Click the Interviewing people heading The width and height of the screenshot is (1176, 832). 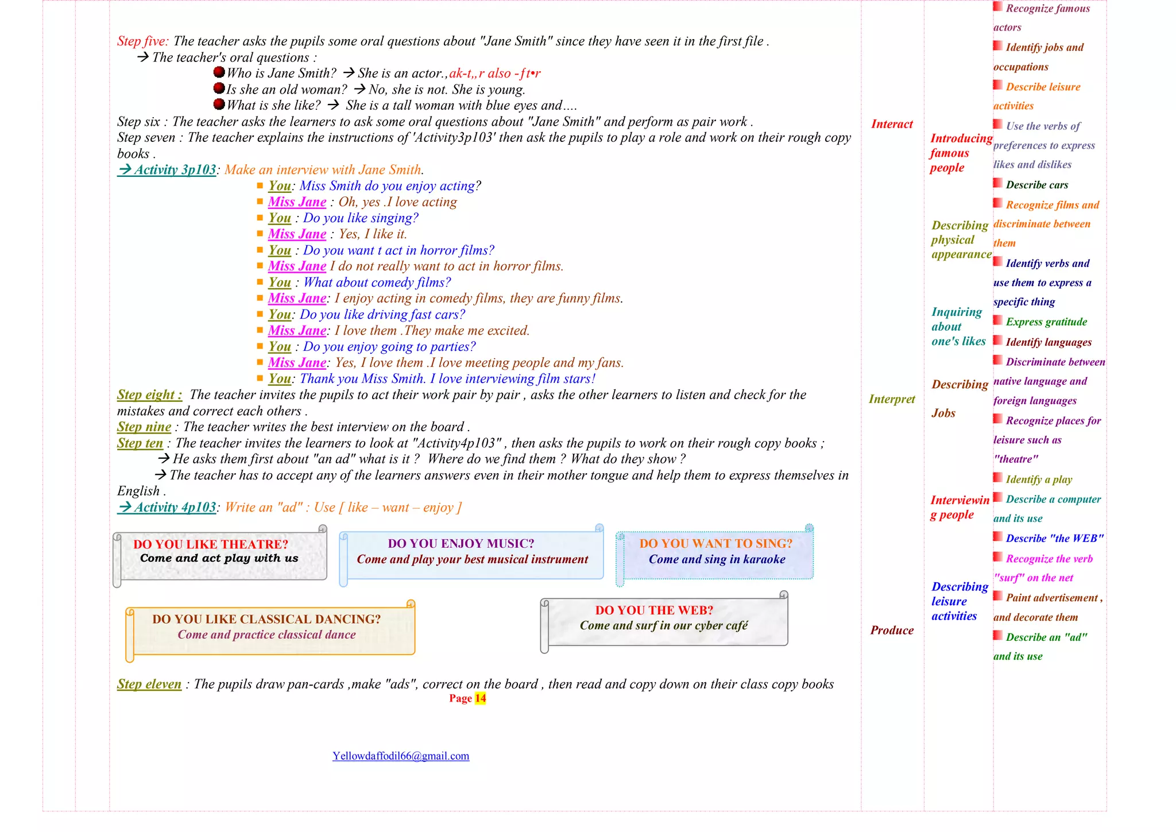pyautogui.click(x=960, y=507)
